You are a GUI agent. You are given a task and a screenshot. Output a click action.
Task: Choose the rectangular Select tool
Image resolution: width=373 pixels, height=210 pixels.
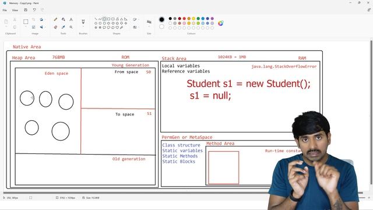[x=26, y=22]
